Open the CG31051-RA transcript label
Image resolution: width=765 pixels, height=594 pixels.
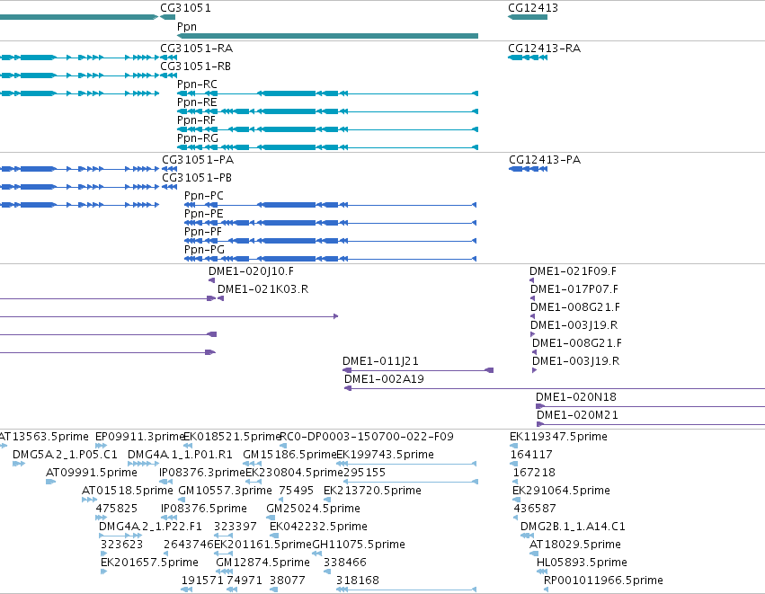[196, 49]
